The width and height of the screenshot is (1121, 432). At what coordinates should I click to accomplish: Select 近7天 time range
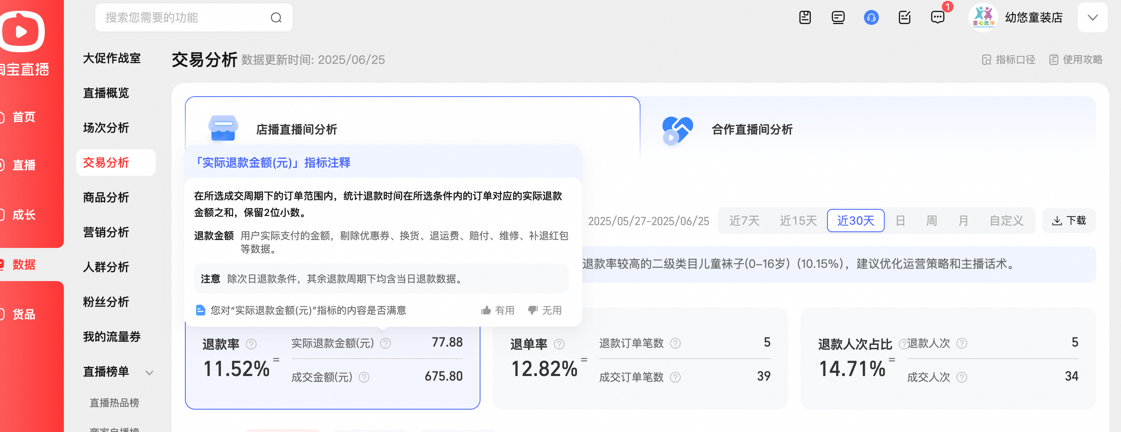click(x=744, y=221)
